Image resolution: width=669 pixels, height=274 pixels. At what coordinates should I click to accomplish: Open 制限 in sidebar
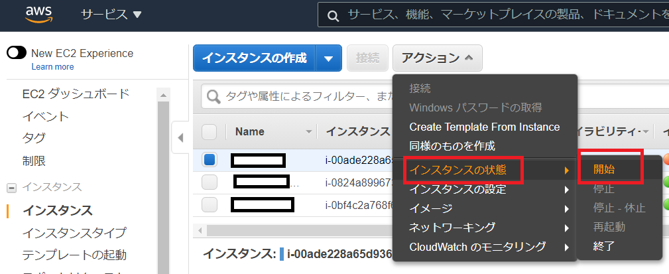pos(34,161)
